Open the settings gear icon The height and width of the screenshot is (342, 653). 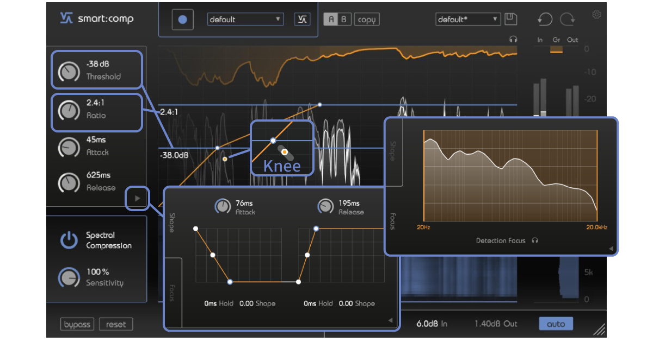pos(596,15)
